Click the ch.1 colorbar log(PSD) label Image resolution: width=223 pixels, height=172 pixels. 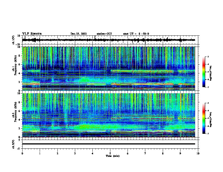pos(211,73)
